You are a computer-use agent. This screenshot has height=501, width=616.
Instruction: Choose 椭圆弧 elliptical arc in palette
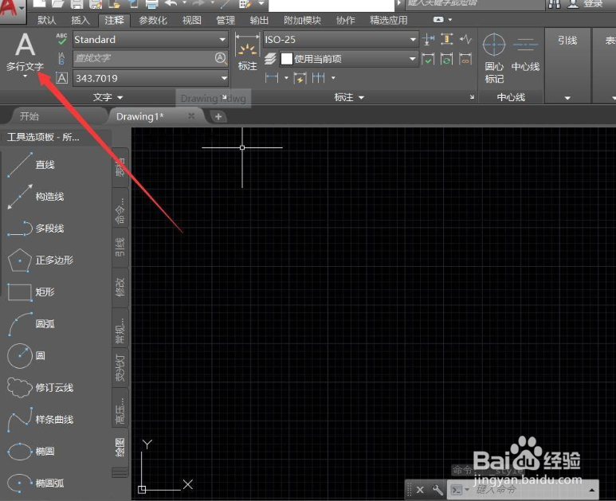[x=35, y=483]
